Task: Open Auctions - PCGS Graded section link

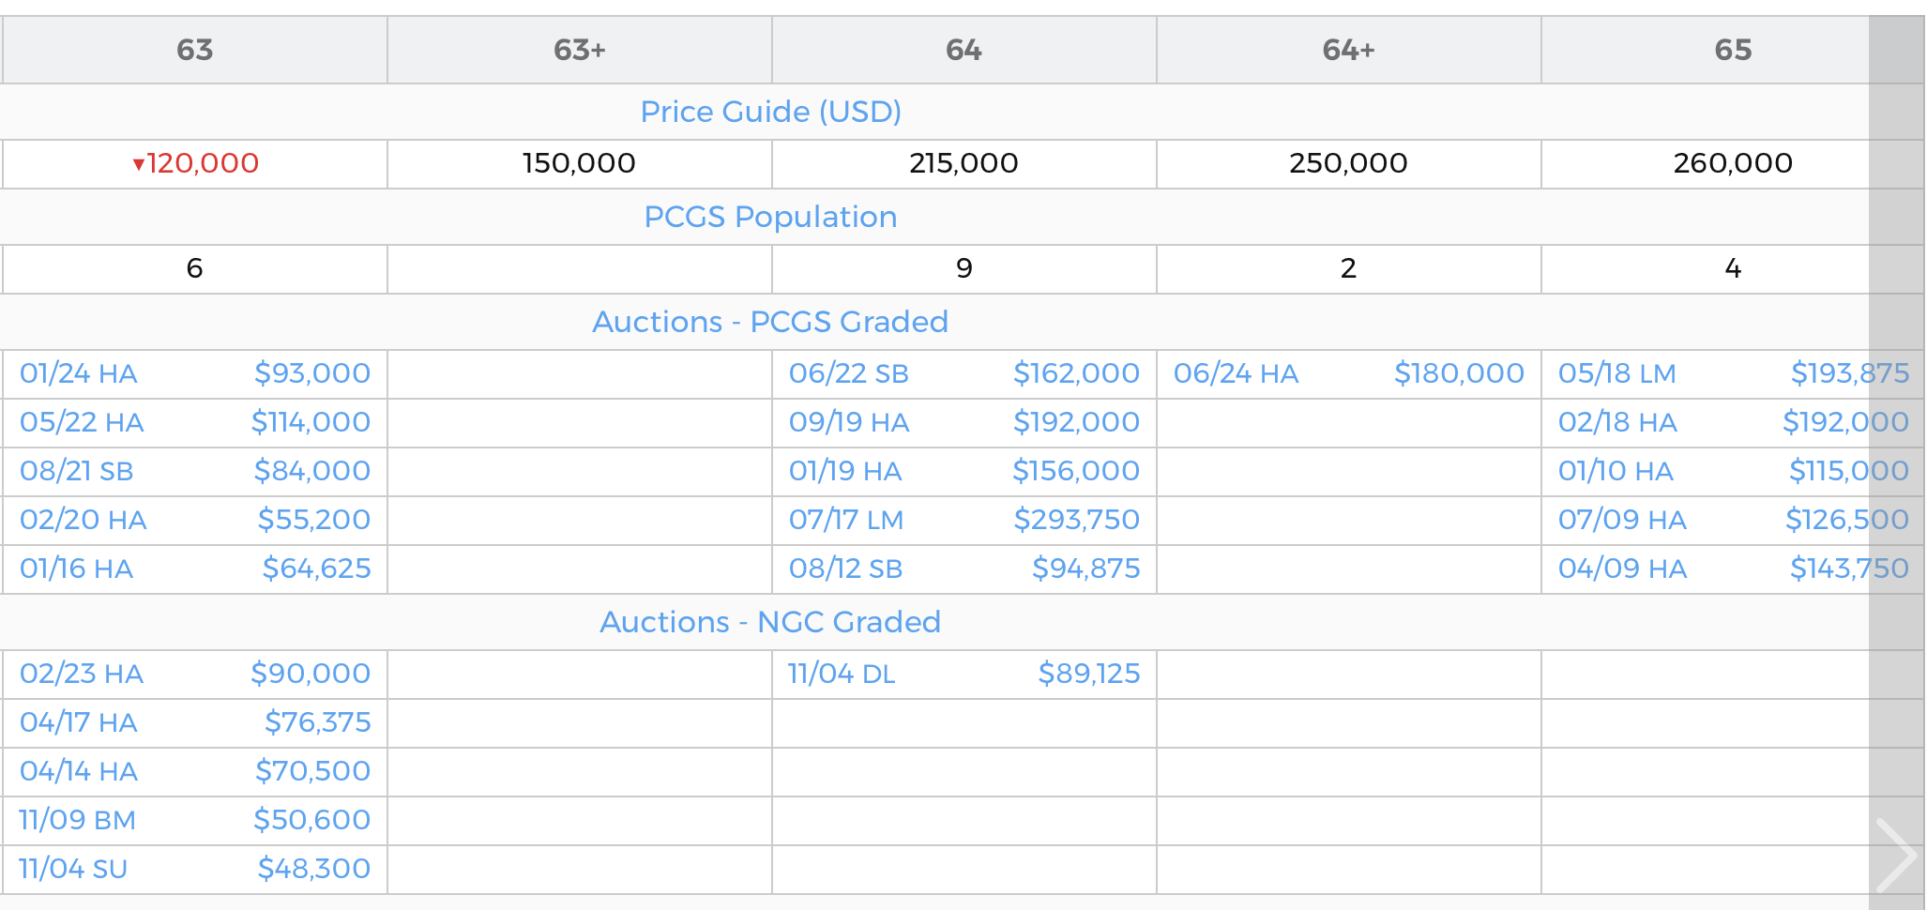Action: tap(771, 322)
